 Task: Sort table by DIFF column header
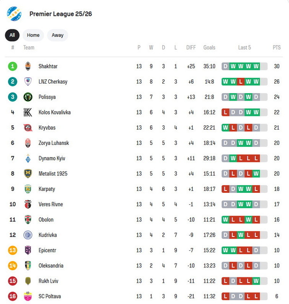pos(191,47)
